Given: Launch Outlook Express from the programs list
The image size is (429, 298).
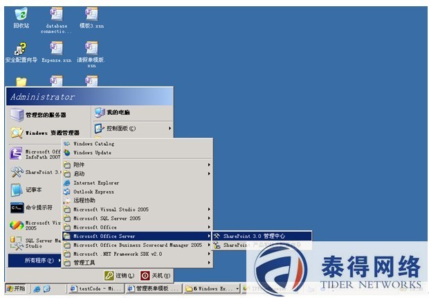Looking at the screenshot, I should click(x=137, y=192).
